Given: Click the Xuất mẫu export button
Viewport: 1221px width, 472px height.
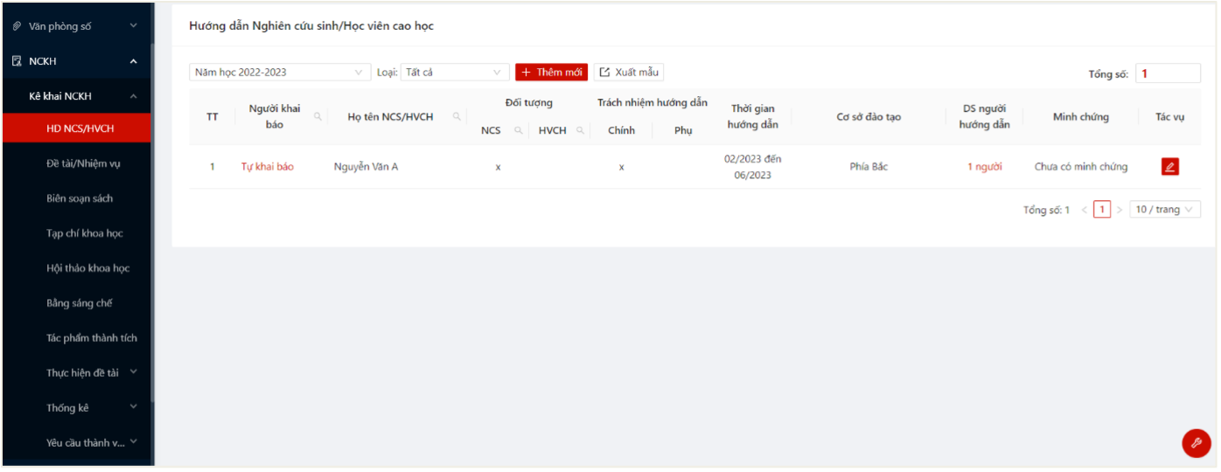Looking at the screenshot, I should (629, 73).
